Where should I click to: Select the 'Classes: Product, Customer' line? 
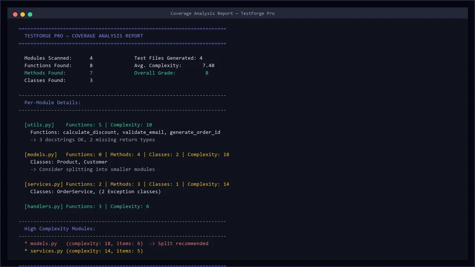click(x=69, y=162)
